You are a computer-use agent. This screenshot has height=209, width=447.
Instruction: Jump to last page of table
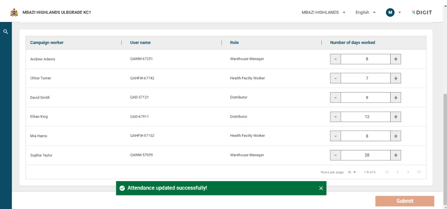(x=418, y=172)
